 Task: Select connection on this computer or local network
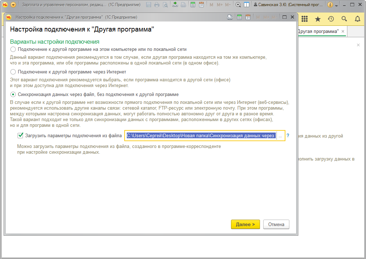pyautogui.click(x=13, y=49)
